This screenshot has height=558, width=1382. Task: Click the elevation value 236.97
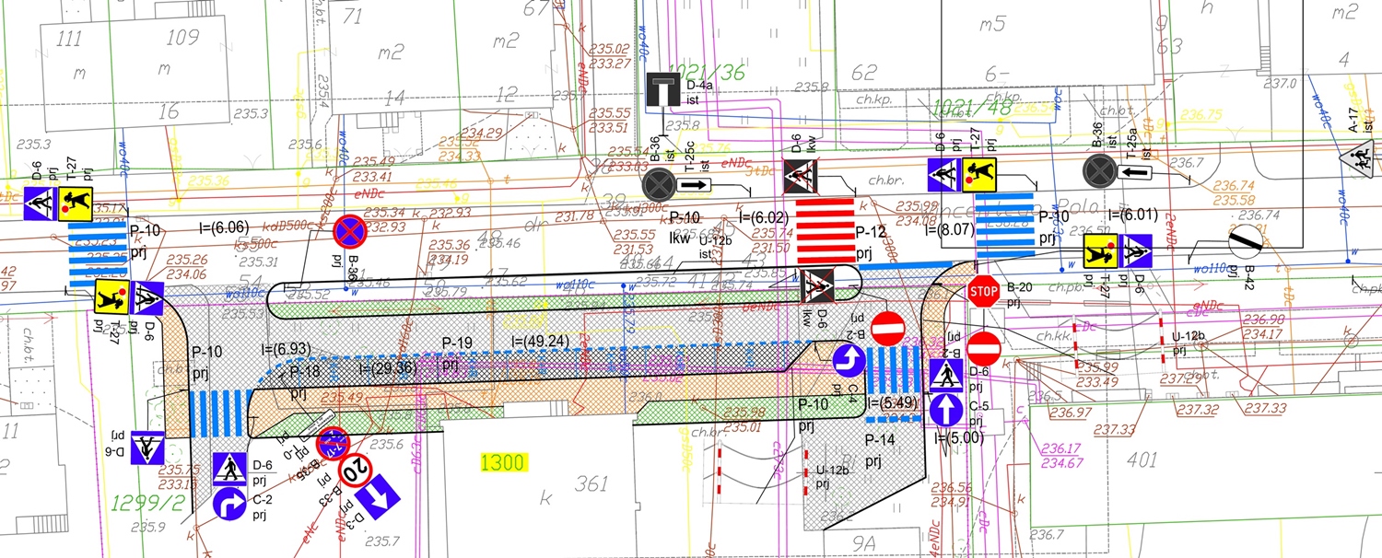(1070, 412)
